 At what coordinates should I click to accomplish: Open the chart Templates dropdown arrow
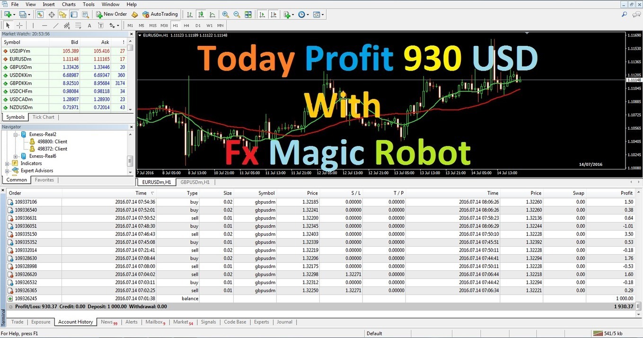point(323,15)
